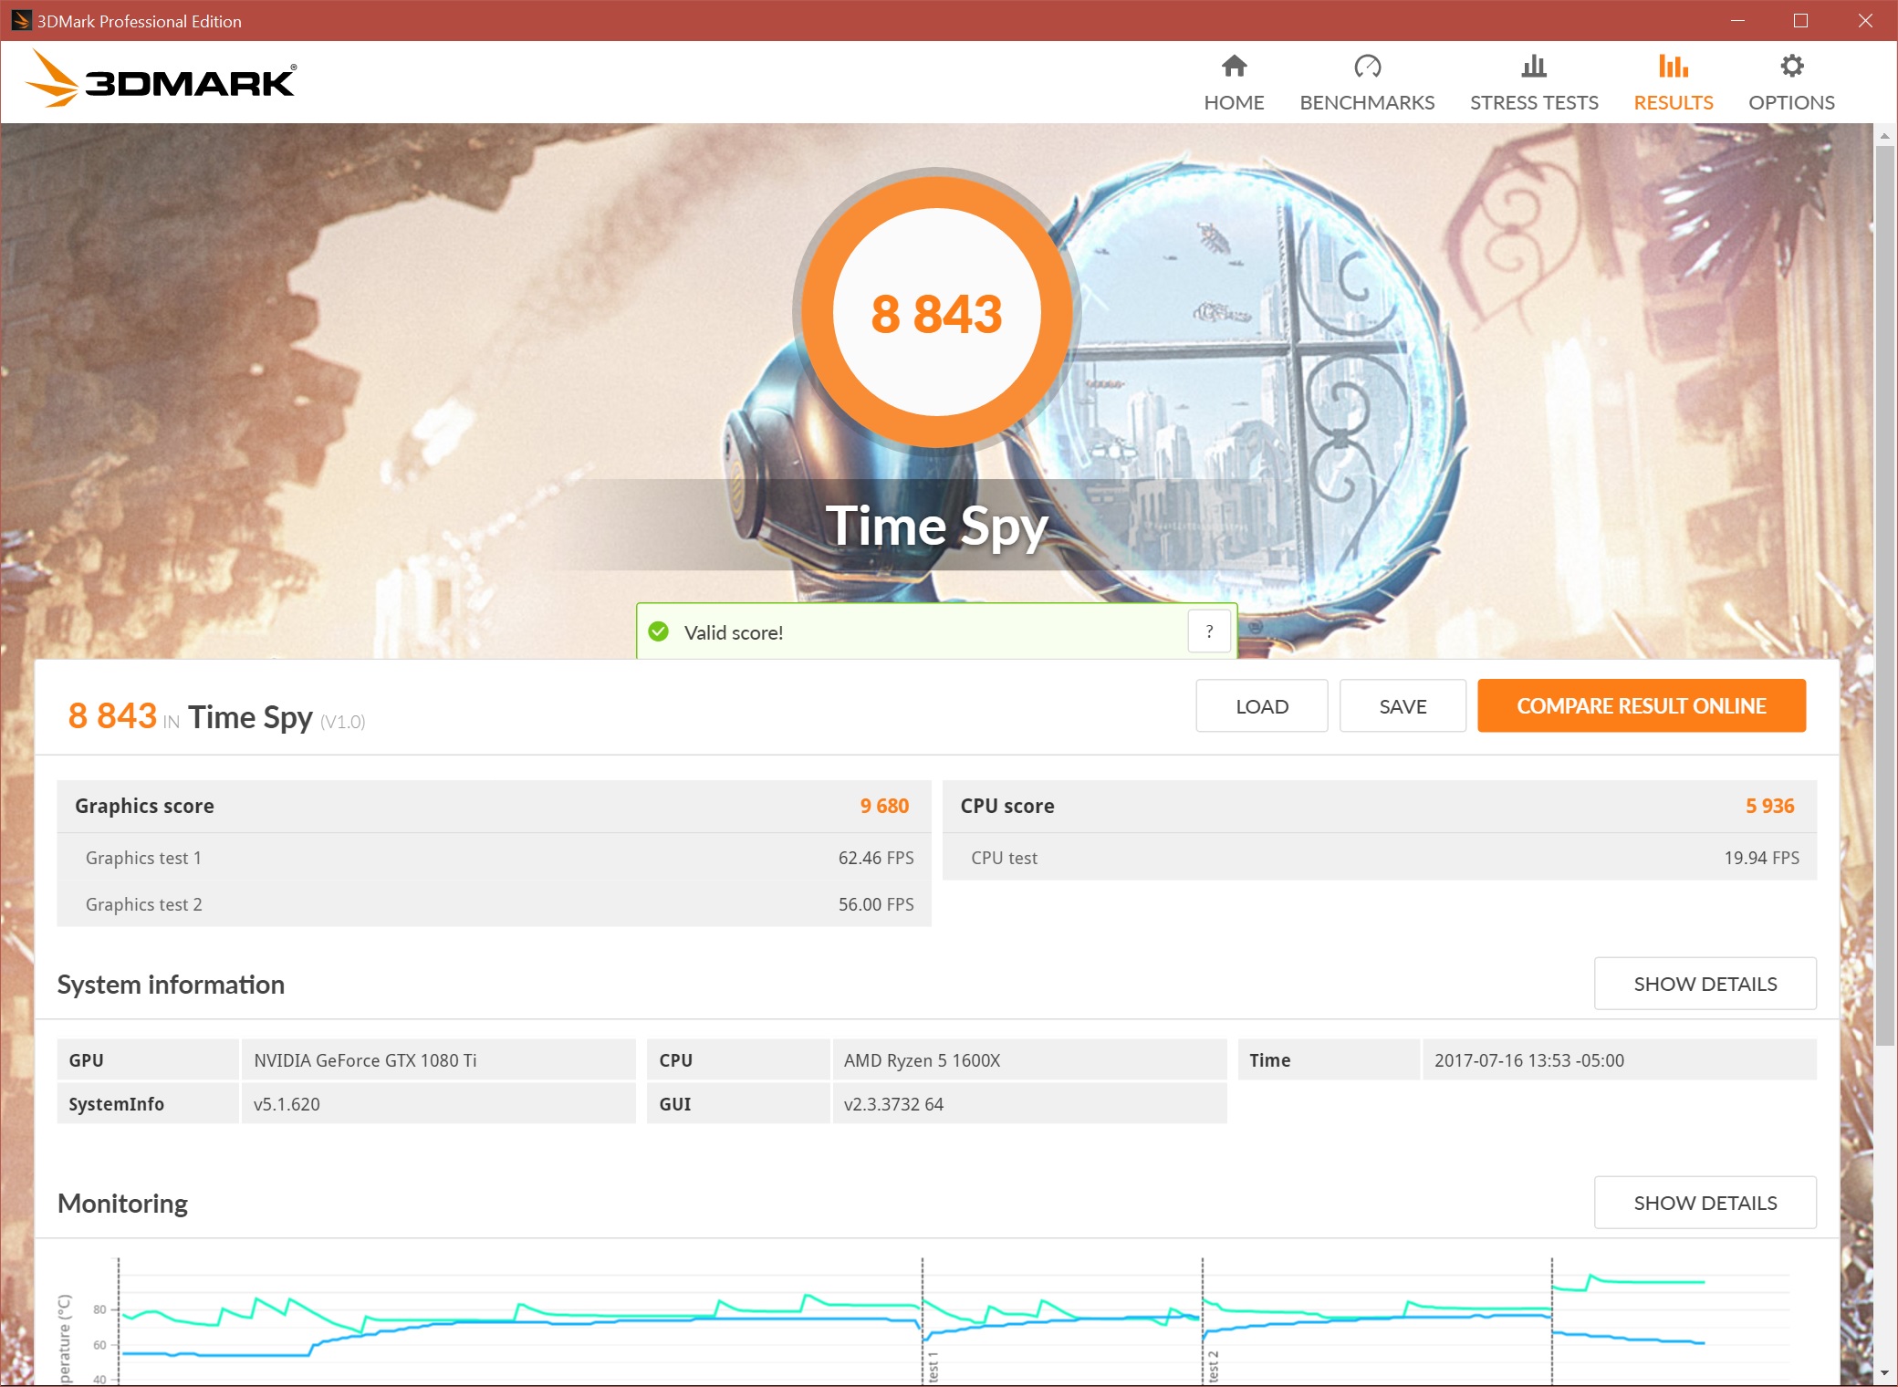
Task: Switch to the STRESS TESTS tab label
Action: pos(1534,102)
